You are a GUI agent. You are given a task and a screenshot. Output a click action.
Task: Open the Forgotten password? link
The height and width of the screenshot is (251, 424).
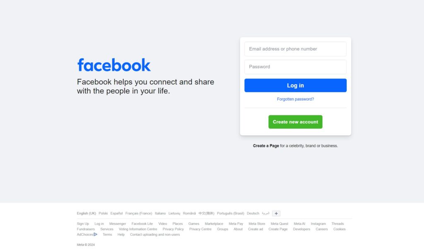coord(295,99)
